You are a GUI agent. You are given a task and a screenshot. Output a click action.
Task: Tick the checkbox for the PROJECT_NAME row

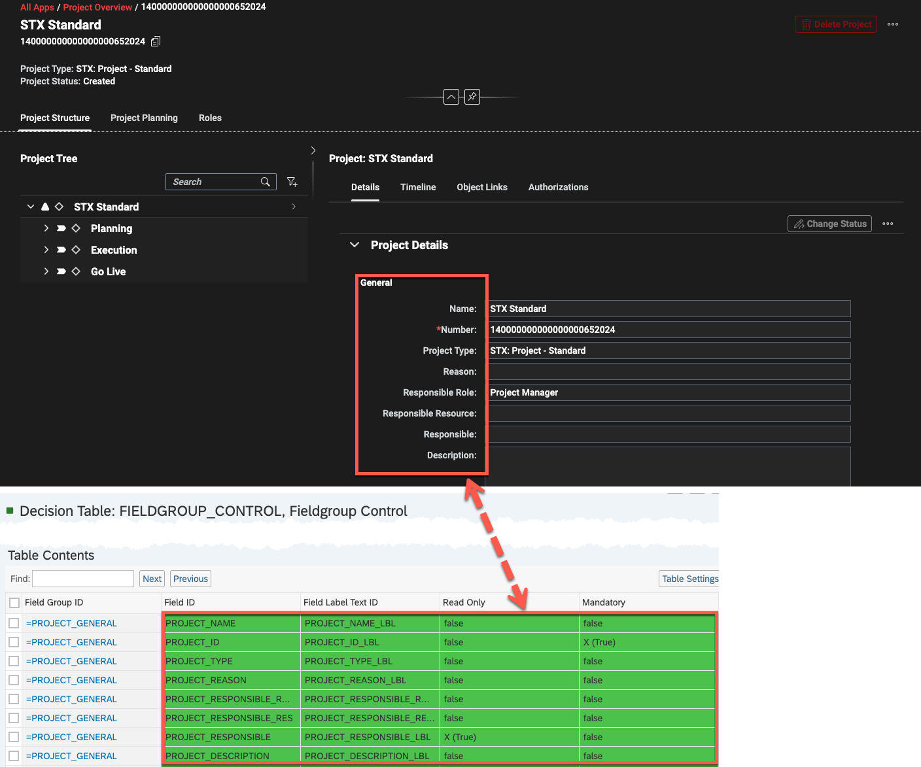(x=14, y=623)
